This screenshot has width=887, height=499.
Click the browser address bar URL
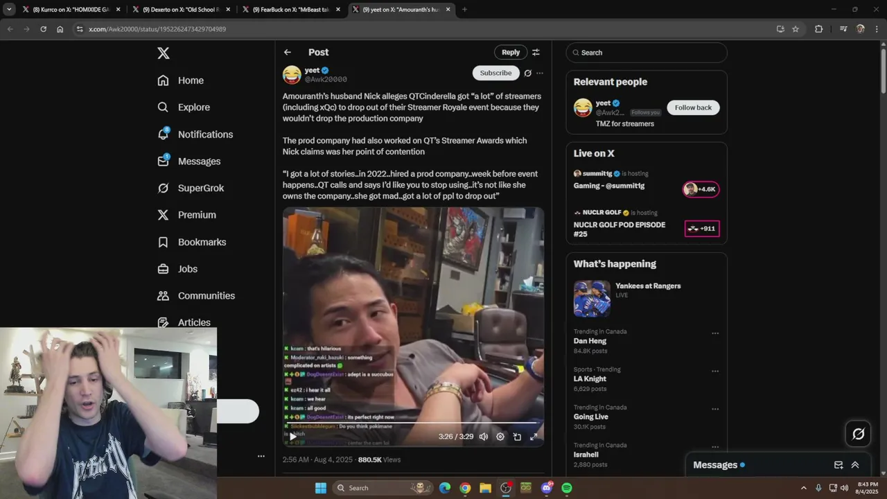pyautogui.click(x=157, y=29)
